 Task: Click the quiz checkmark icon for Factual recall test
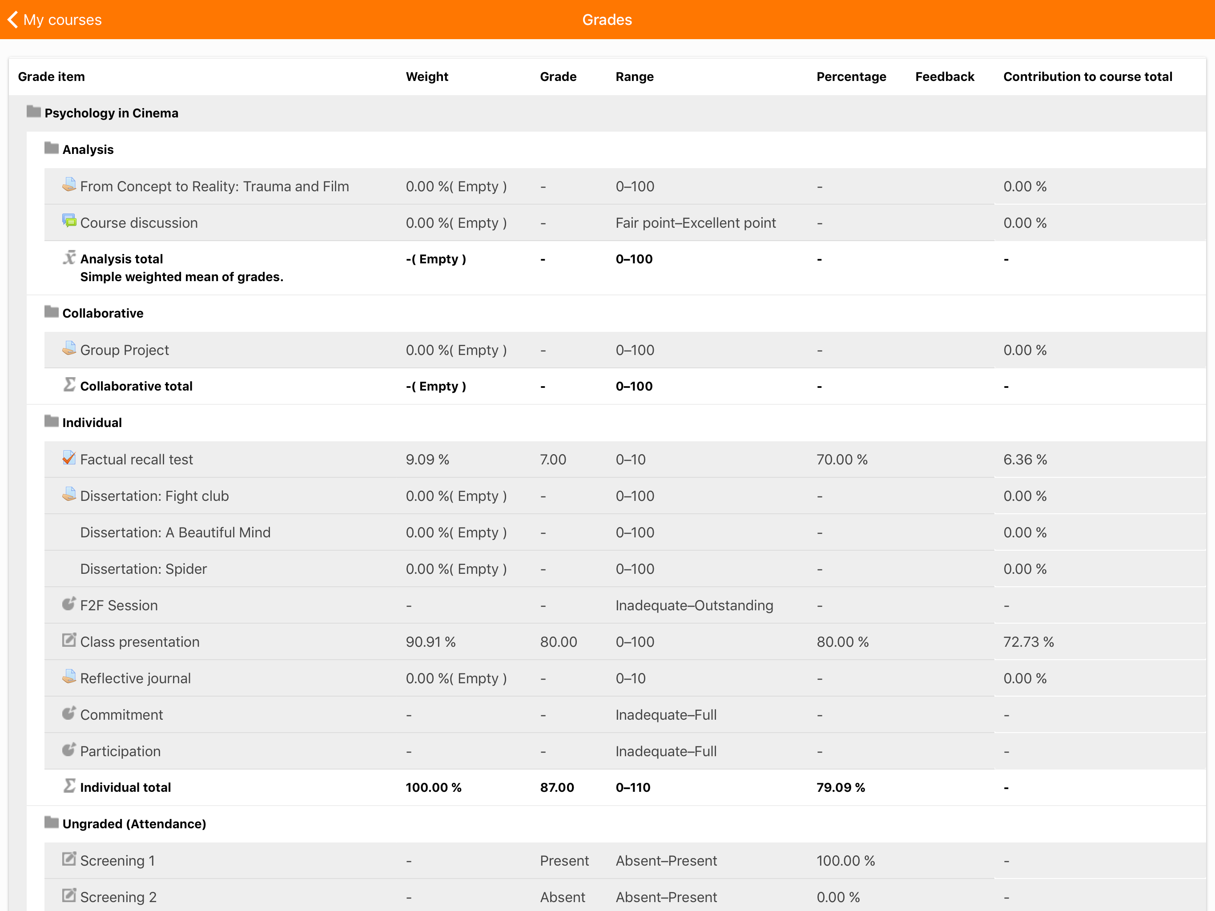click(69, 458)
